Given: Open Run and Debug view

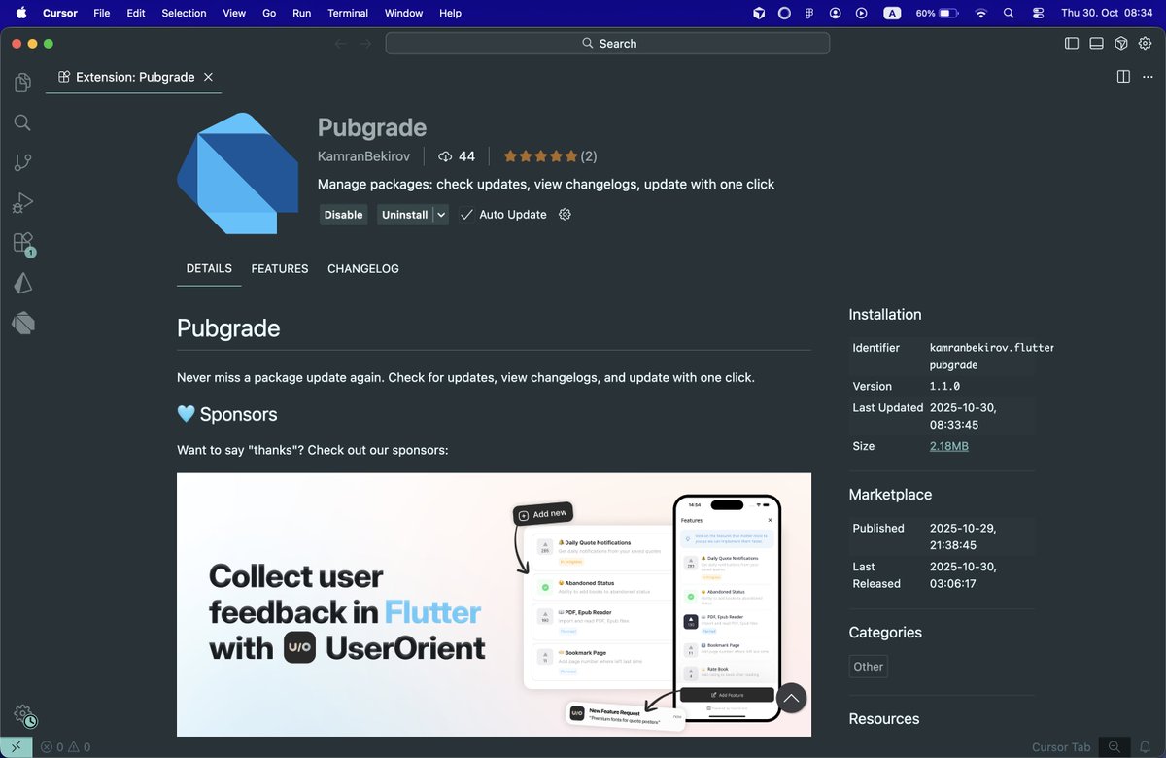Looking at the screenshot, I should 22,203.
